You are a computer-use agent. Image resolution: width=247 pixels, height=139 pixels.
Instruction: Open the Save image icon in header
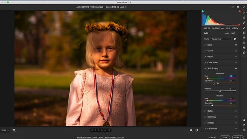[233, 7]
